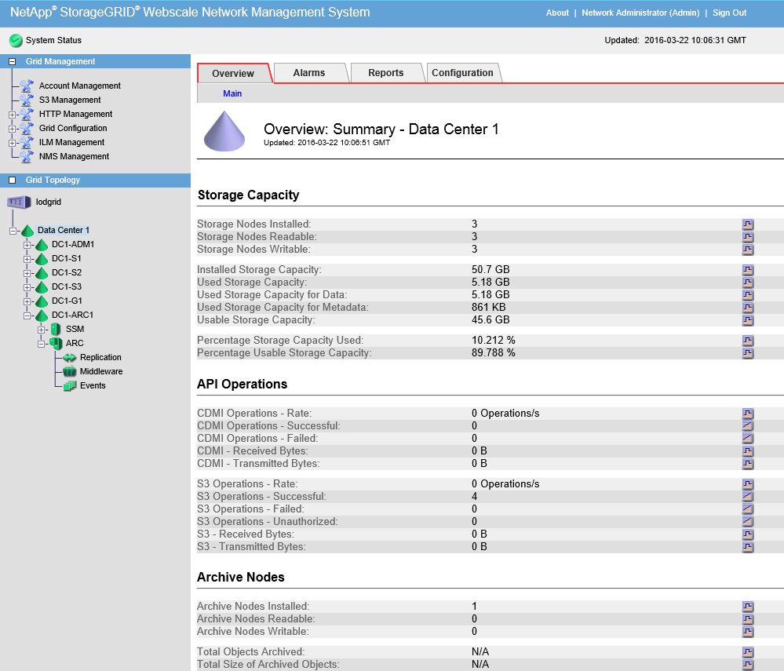Expand the DC1-S1 node

(x=27, y=259)
